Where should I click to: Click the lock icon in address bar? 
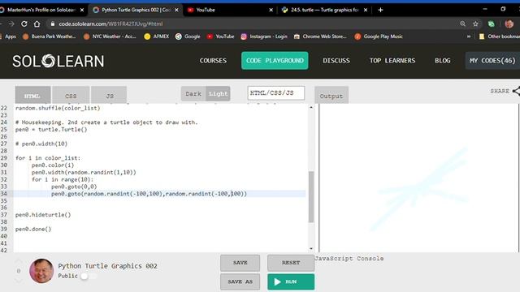(x=52, y=24)
